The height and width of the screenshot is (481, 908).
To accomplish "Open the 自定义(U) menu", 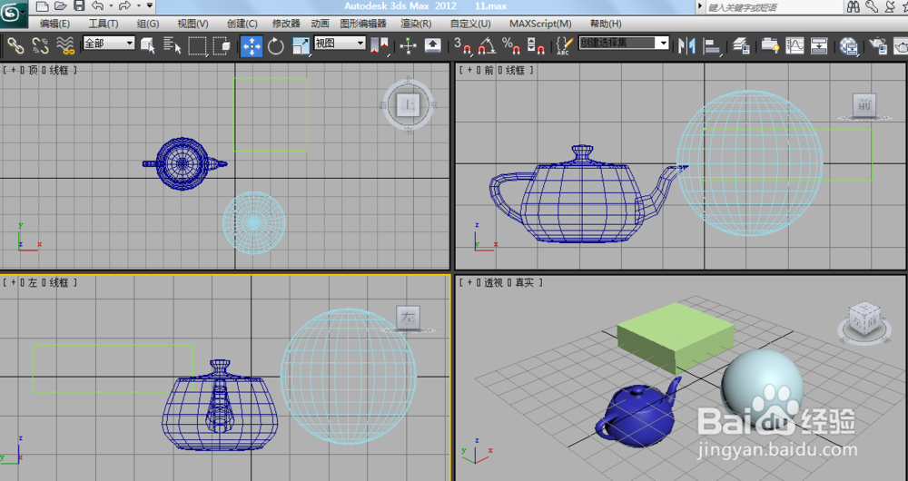I will 470,24.
